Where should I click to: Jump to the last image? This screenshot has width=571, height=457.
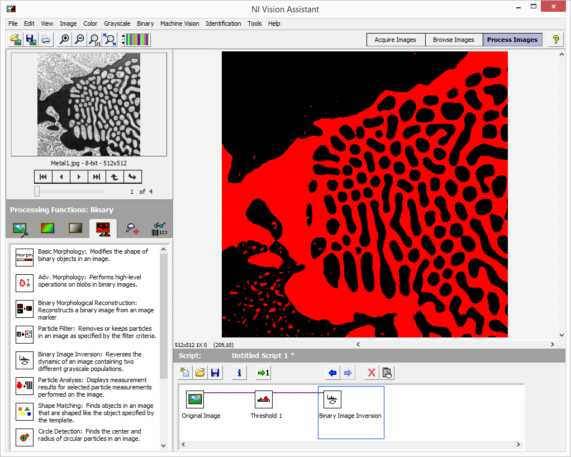[x=97, y=177]
